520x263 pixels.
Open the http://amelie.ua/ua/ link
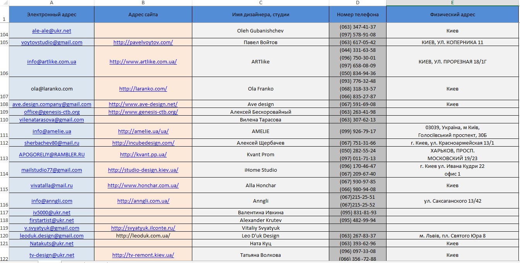coord(143,131)
